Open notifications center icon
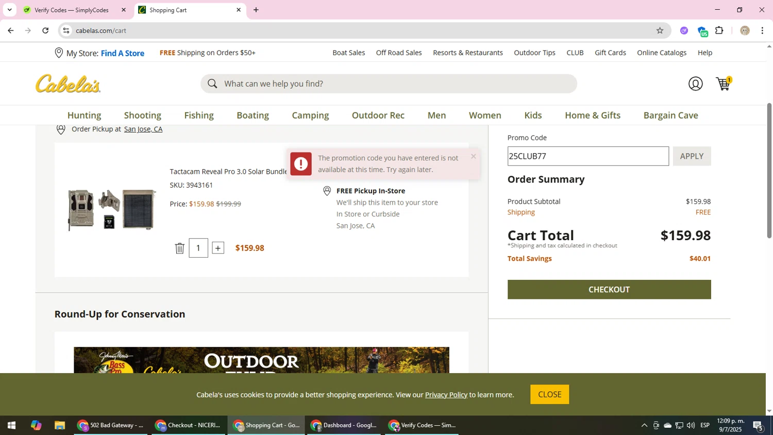773x435 pixels. pyautogui.click(x=758, y=425)
